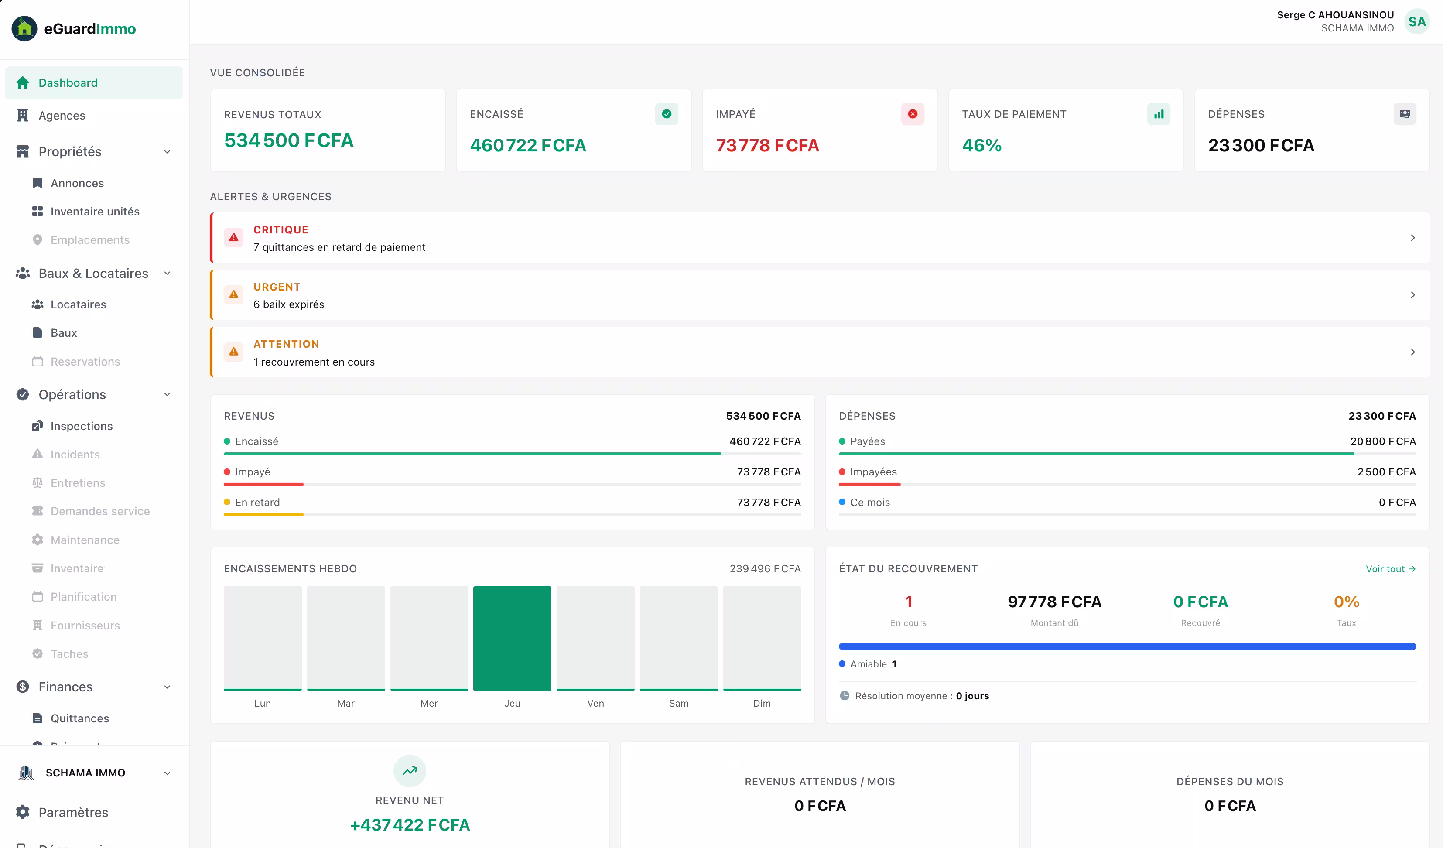
Task: Click the green checkmark icon on Encaissé card
Action: pyautogui.click(x=667, y=114)
